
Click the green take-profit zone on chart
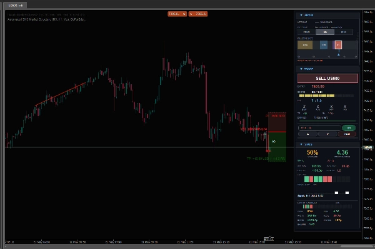tap(277, 147)
